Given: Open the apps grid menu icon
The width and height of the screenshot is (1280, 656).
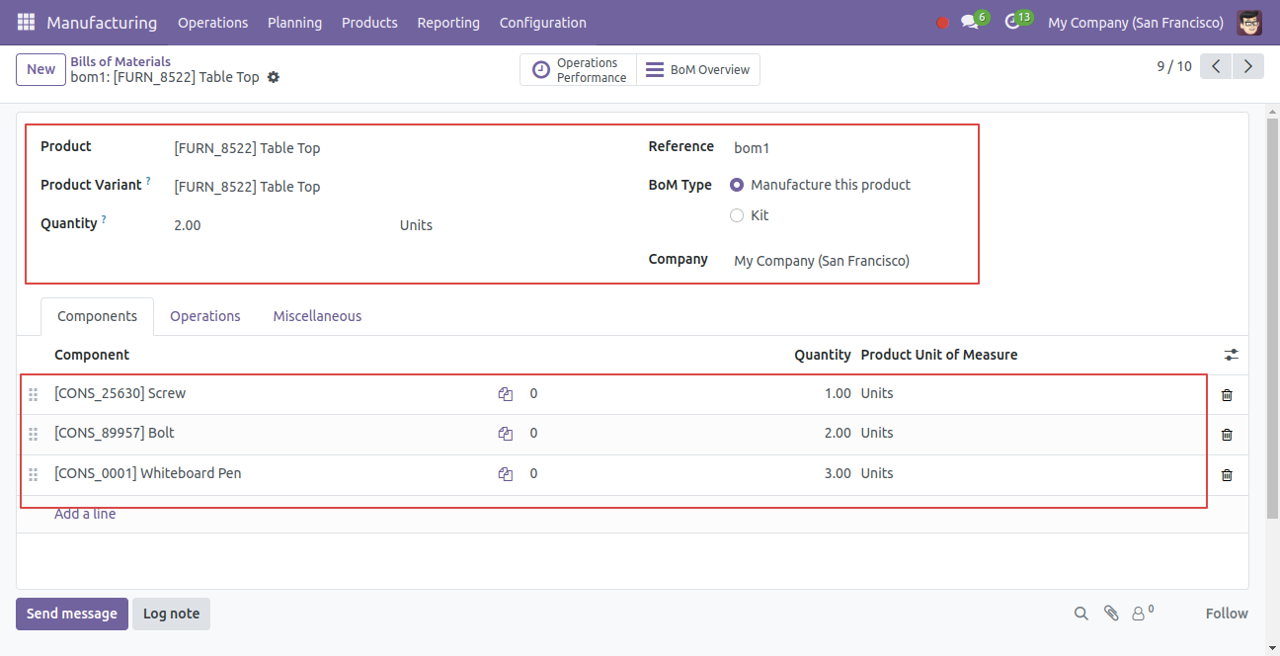Looking at the screenshot, I should (x=26, y=22).
